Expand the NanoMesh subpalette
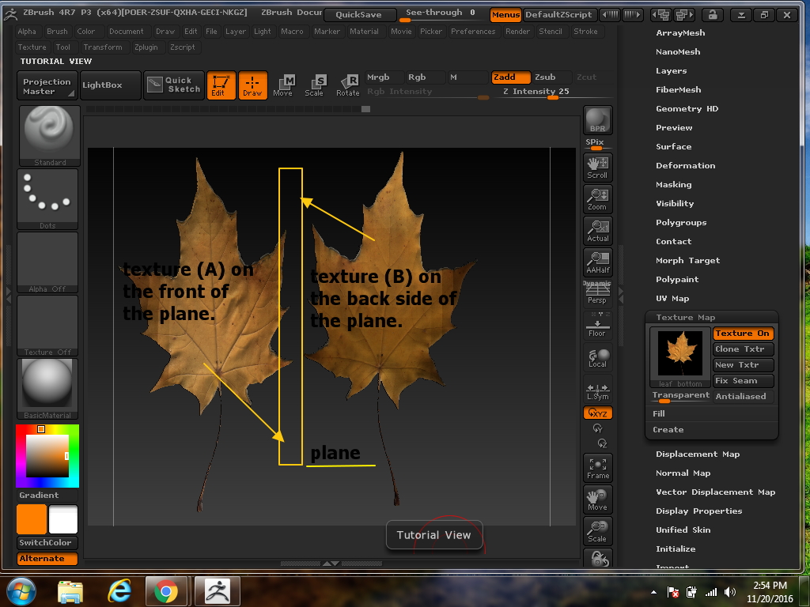The width and height of the screenshot is (810, 607). click(678, 52)
